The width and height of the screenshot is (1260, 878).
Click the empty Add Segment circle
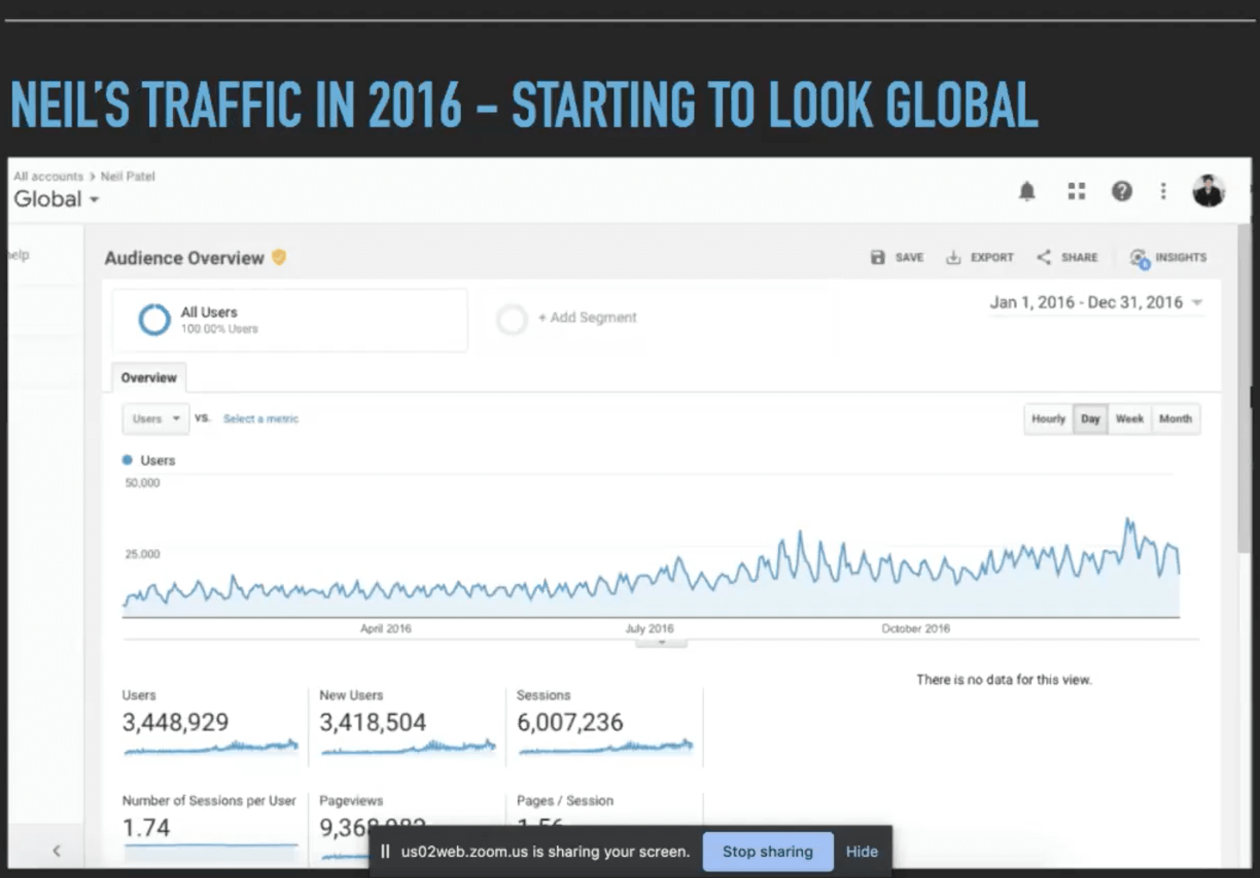(x=512, y=319)
